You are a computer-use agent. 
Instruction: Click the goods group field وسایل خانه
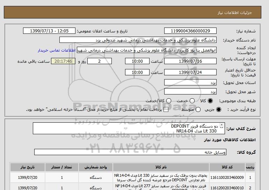(130, 152)
